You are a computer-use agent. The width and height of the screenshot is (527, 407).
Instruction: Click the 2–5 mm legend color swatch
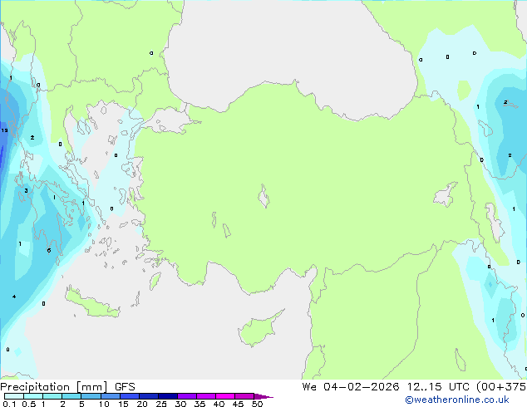coord(71,396)
